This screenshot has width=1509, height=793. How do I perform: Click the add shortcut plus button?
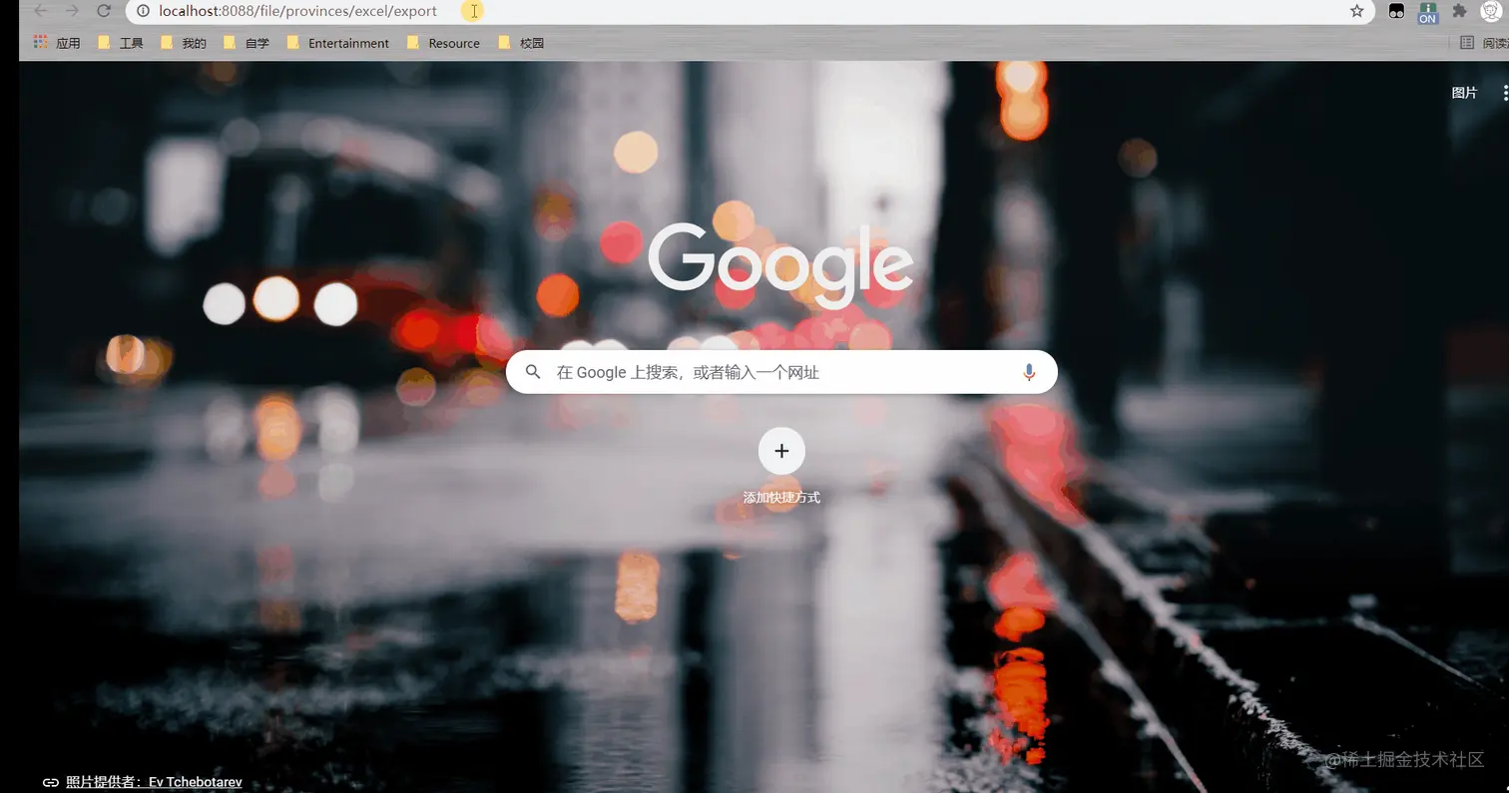781,451
